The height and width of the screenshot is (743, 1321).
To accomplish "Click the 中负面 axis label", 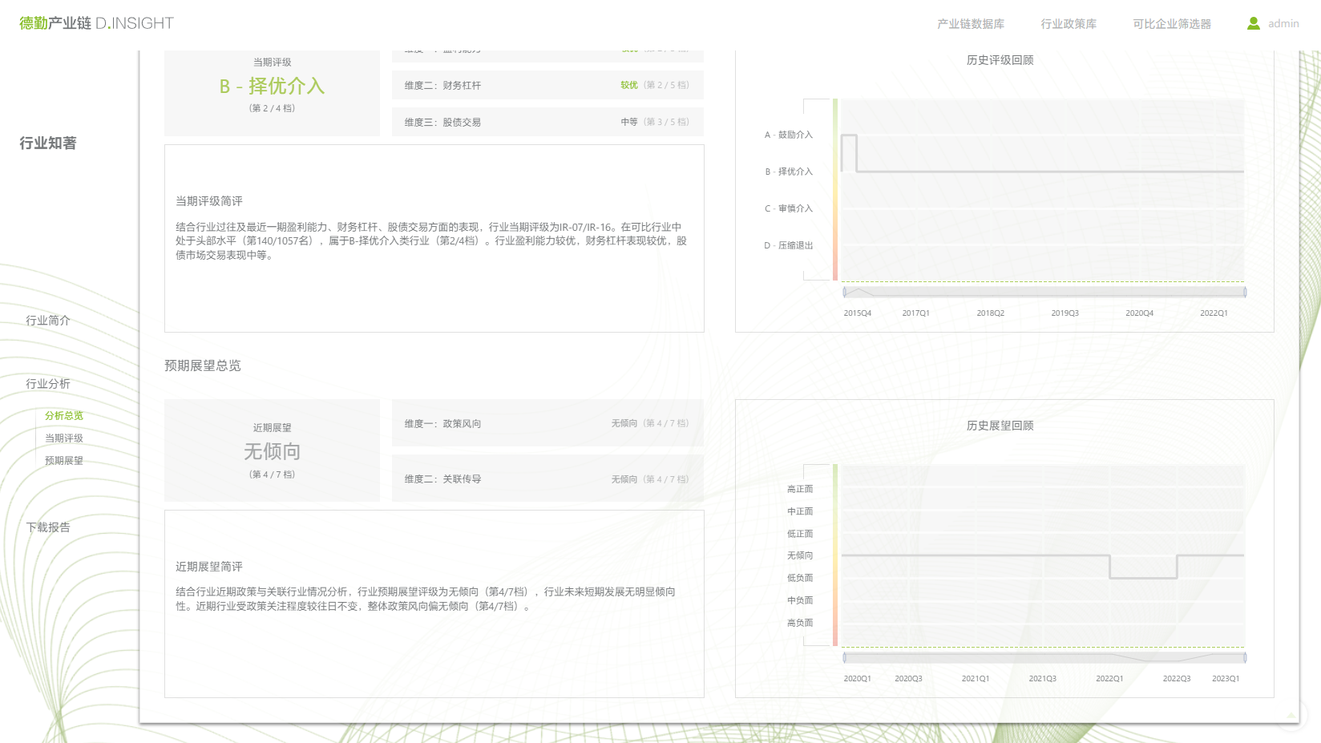I will tap(800, 600).
